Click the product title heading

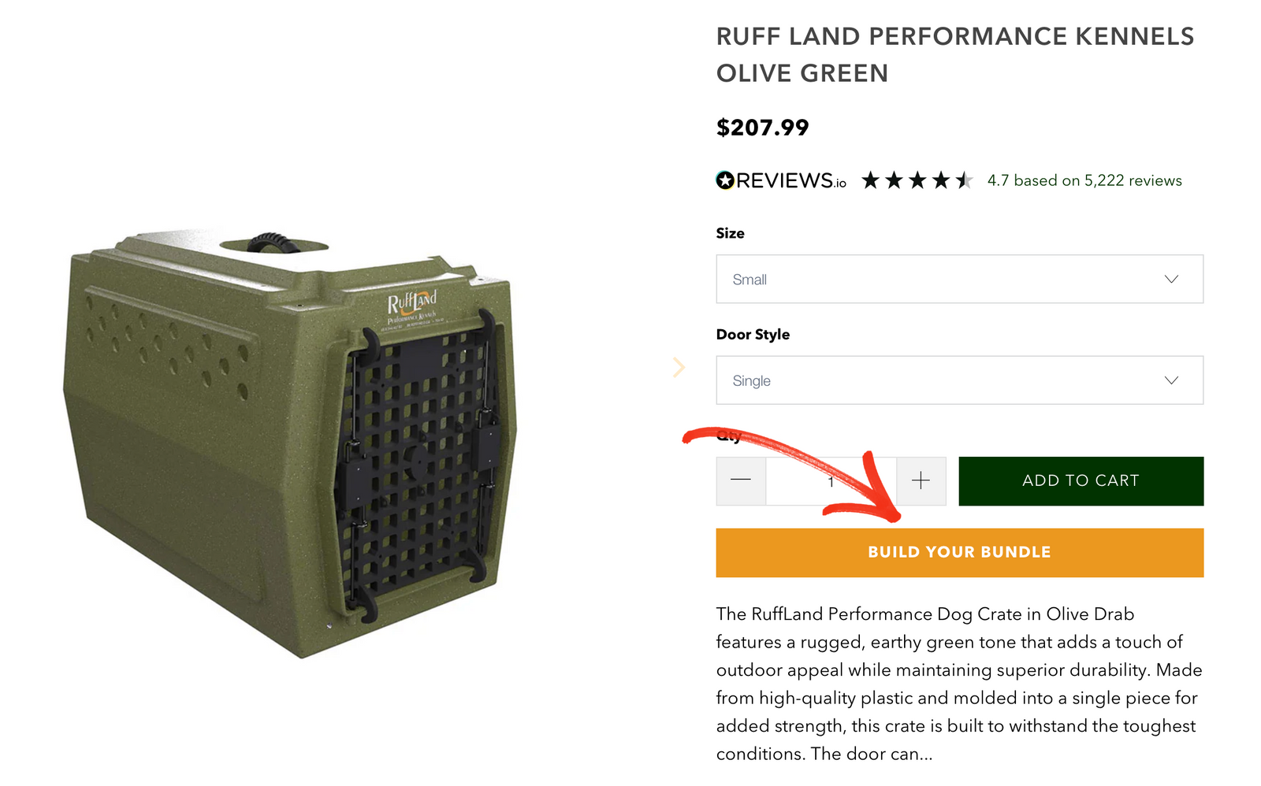click(x=955, y=54)
